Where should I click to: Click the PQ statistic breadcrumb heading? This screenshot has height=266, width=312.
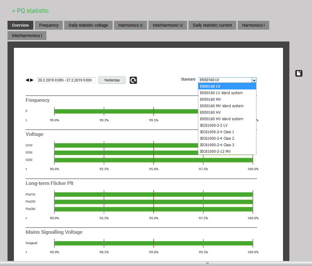click(x=30, y=11)
